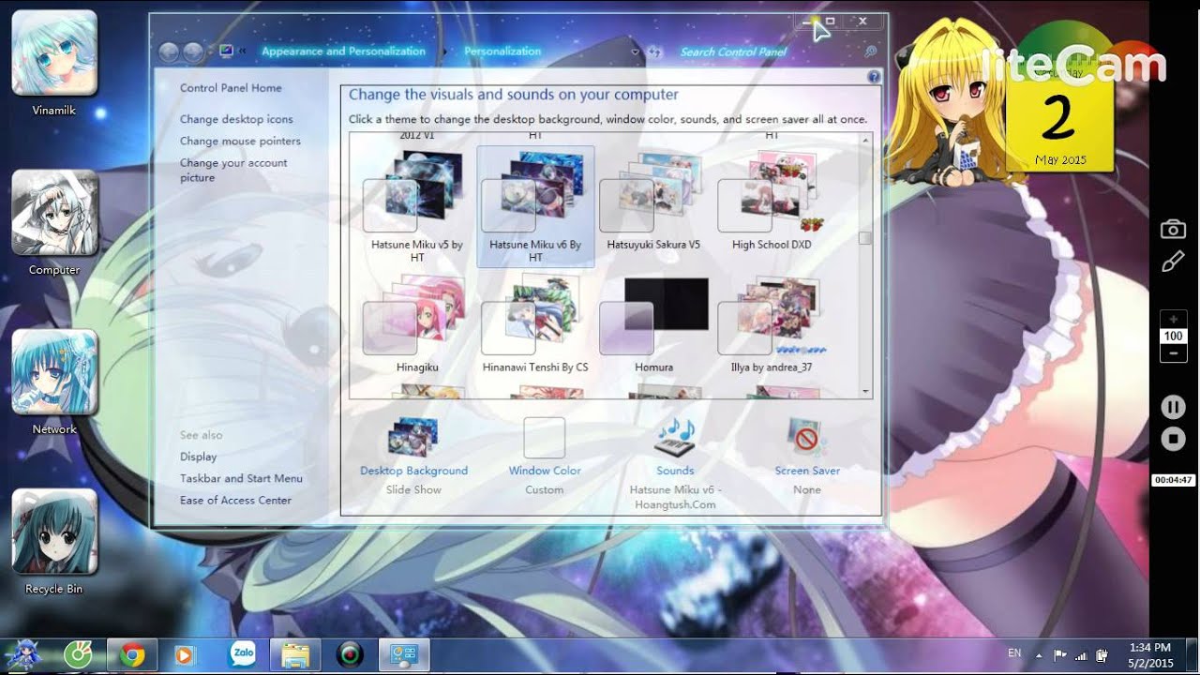Select the Personalization breadcrumb
The height and width of the screenshot is (675, 1200).
pyautogui.click(x=502, y=52)
